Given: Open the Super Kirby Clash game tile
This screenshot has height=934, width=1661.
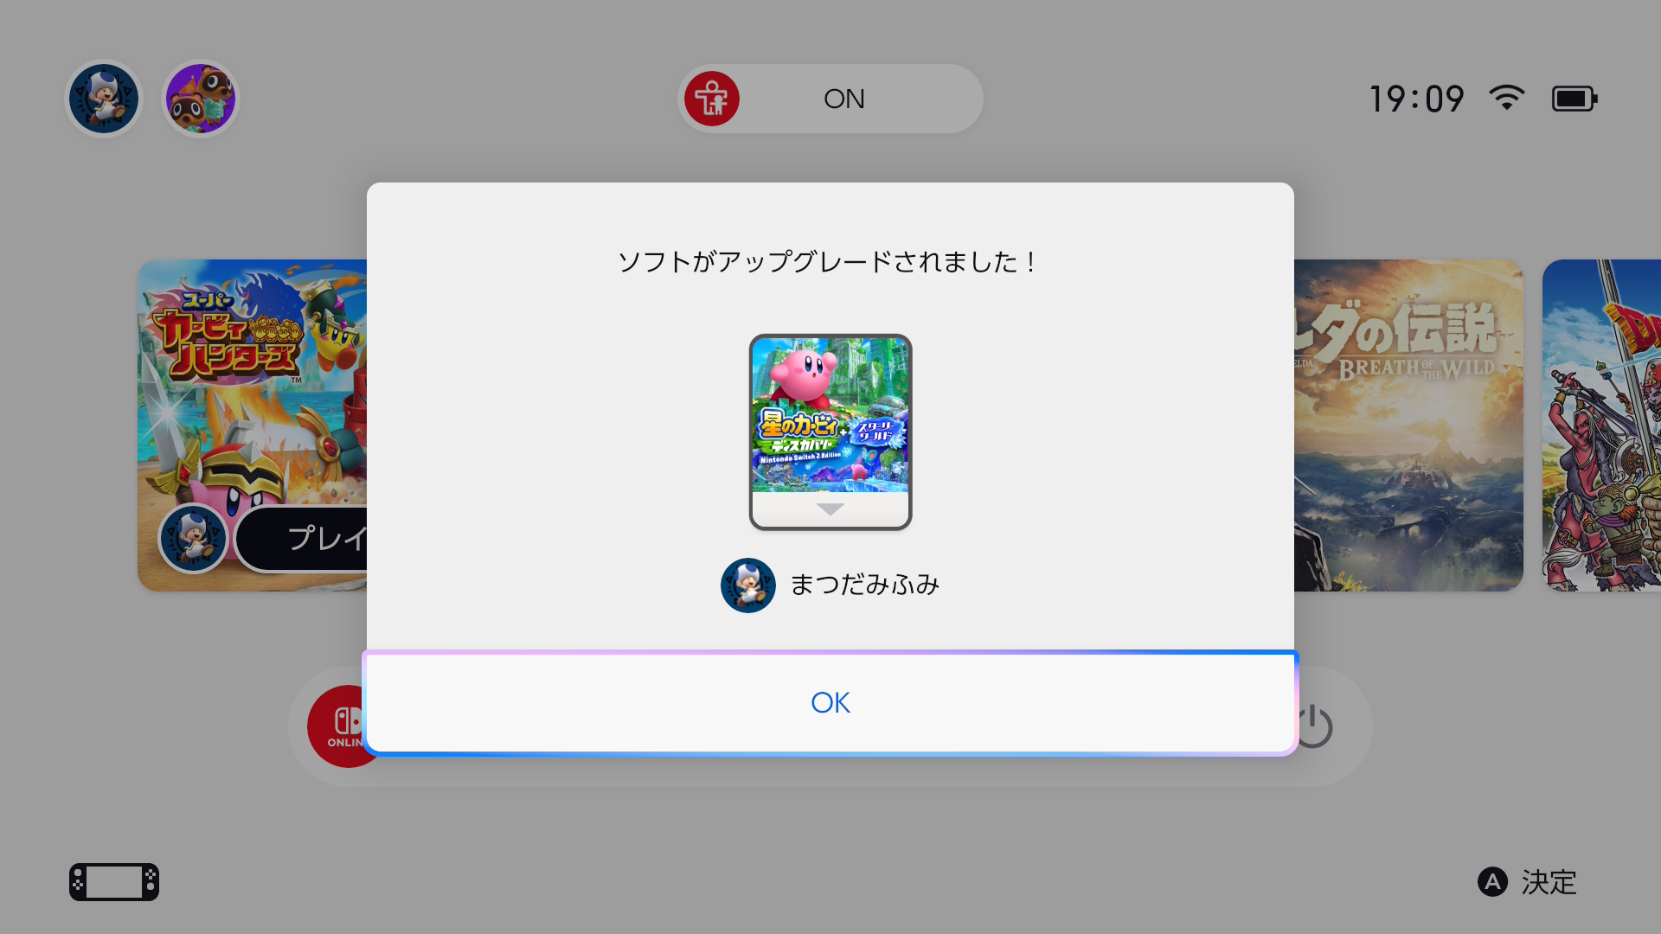Looking at the screenshot, I should pos(253,425).
